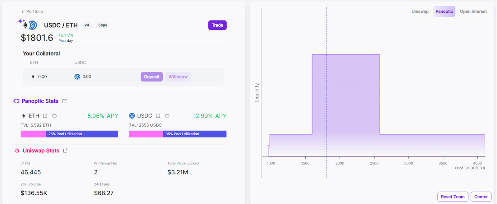The width and height of the screenshot is (497, 204).
Task: Open USDC external link icon
Action: pyautogui.click(x=158, y=116)
